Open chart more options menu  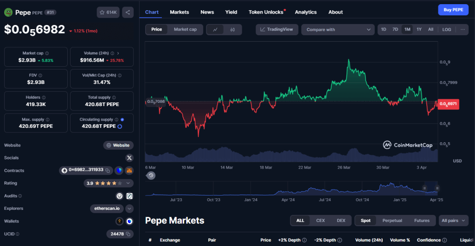[x=462, y=30]
